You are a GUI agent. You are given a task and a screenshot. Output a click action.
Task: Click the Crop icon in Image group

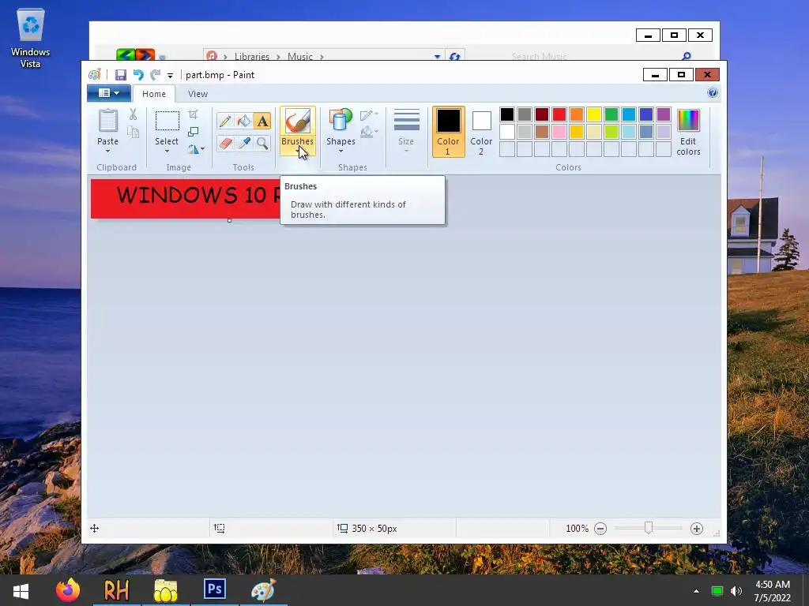pos(193,114)
